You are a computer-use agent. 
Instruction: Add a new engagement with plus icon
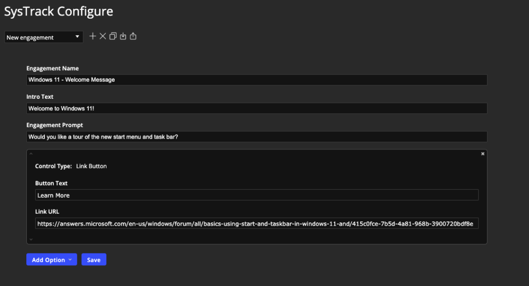[93, 36]
